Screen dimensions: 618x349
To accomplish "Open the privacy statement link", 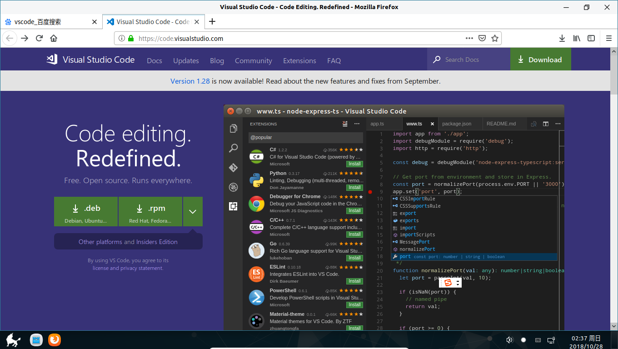I will [141, 268].
